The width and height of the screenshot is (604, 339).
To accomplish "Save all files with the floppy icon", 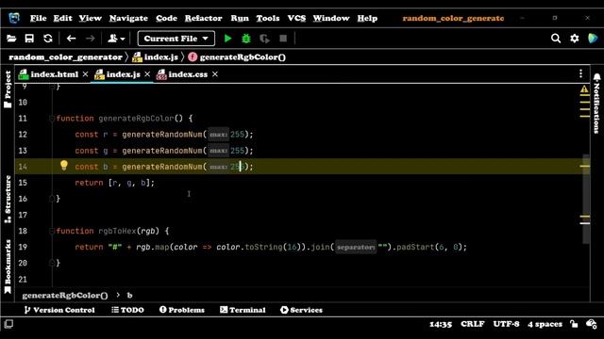I will click(29, 39).
